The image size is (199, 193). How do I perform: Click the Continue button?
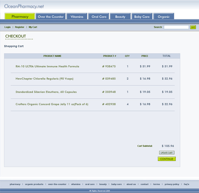point(166,159)
